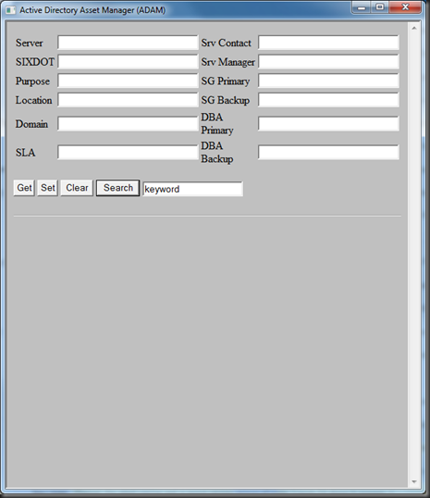Clear all fields with the Clear button
Screen dimensions: 430x498
point(77,188)
